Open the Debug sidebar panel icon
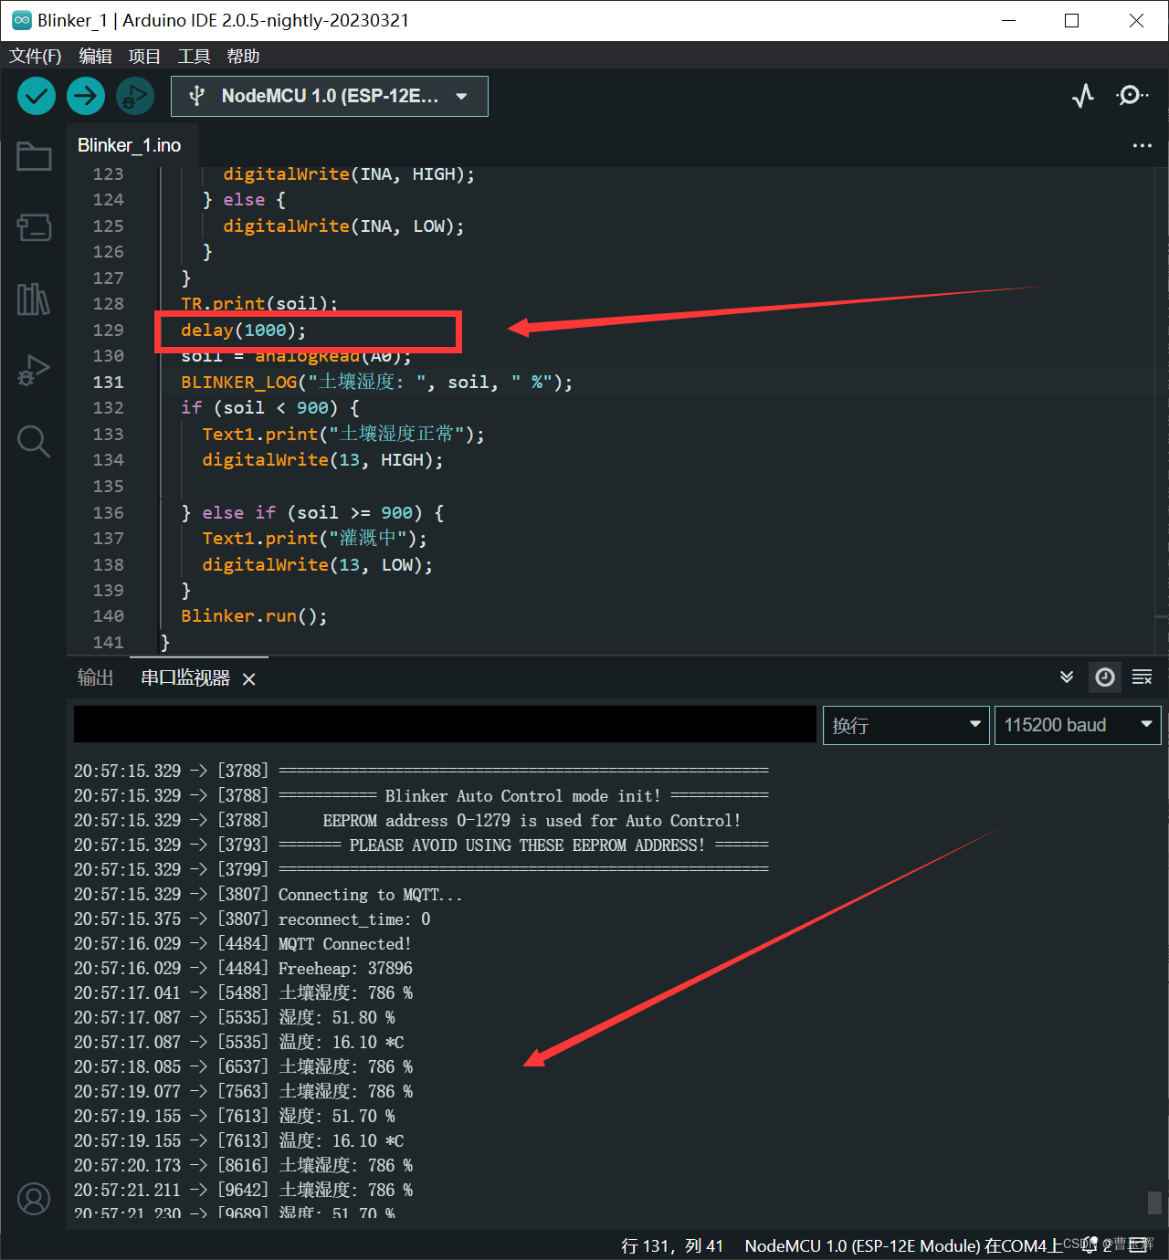Image resolution: width=1169 pixels, height=1260 pixels. pos(34,370)
